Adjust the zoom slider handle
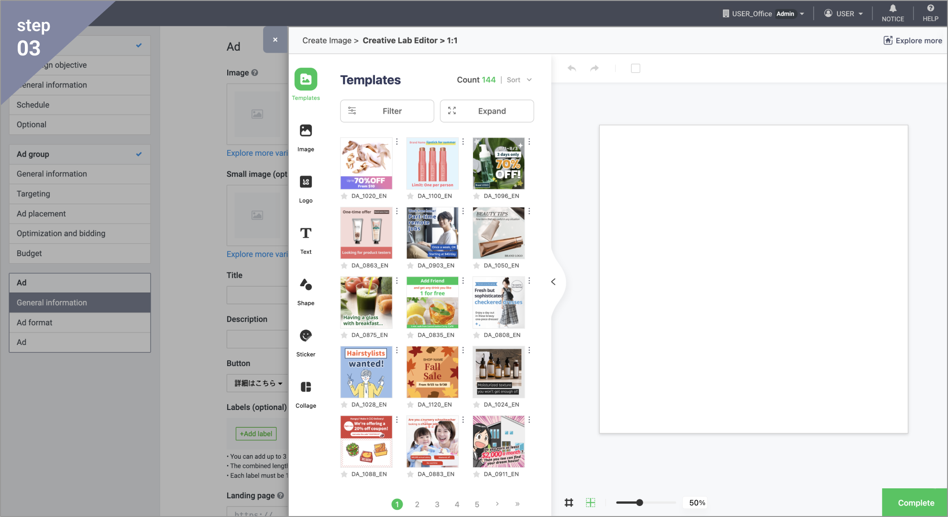 pos(639,503)
